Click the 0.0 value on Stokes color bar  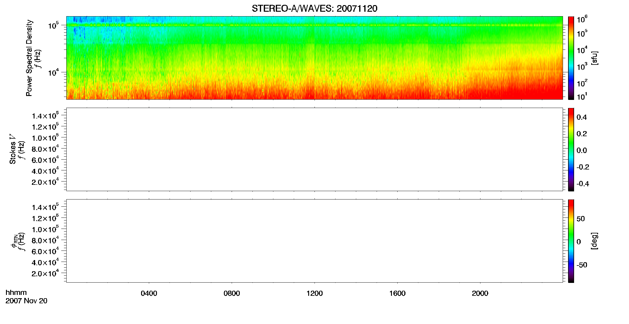coord(582,150)
